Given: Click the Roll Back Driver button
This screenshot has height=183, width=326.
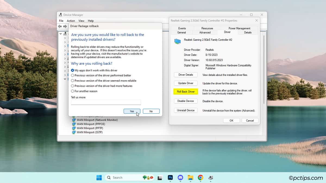Looking at the screenshot, I should pos(186,92).
